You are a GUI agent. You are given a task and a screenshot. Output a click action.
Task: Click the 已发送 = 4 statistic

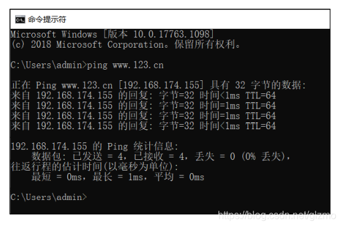coord(98,156)
